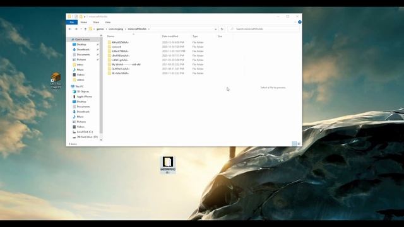
Task: Click the Properties icon in the title bar
Action: pyautogui.click(x=76, y=16)
